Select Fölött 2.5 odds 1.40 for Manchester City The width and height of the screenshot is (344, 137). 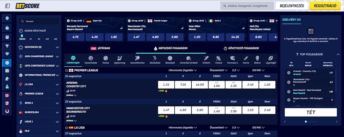[217, 110]
